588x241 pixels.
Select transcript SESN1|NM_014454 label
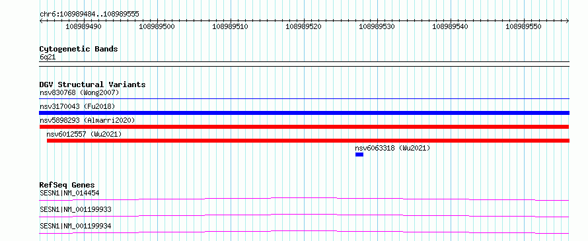click(69, 193)
